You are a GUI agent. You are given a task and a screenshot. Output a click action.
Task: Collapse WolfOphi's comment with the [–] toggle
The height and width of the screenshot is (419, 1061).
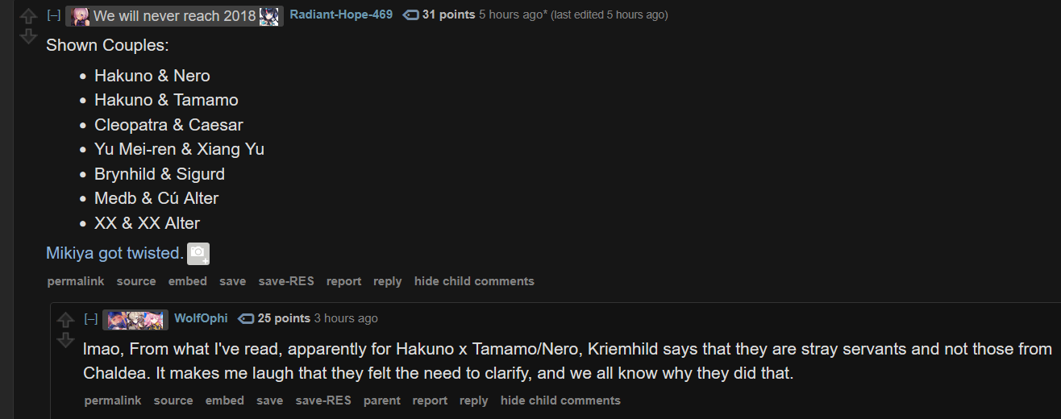click(91, 319)
